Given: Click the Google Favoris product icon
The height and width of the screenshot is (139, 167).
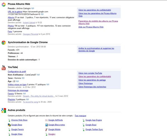Looking at the screenshot, I should point(9,129).
